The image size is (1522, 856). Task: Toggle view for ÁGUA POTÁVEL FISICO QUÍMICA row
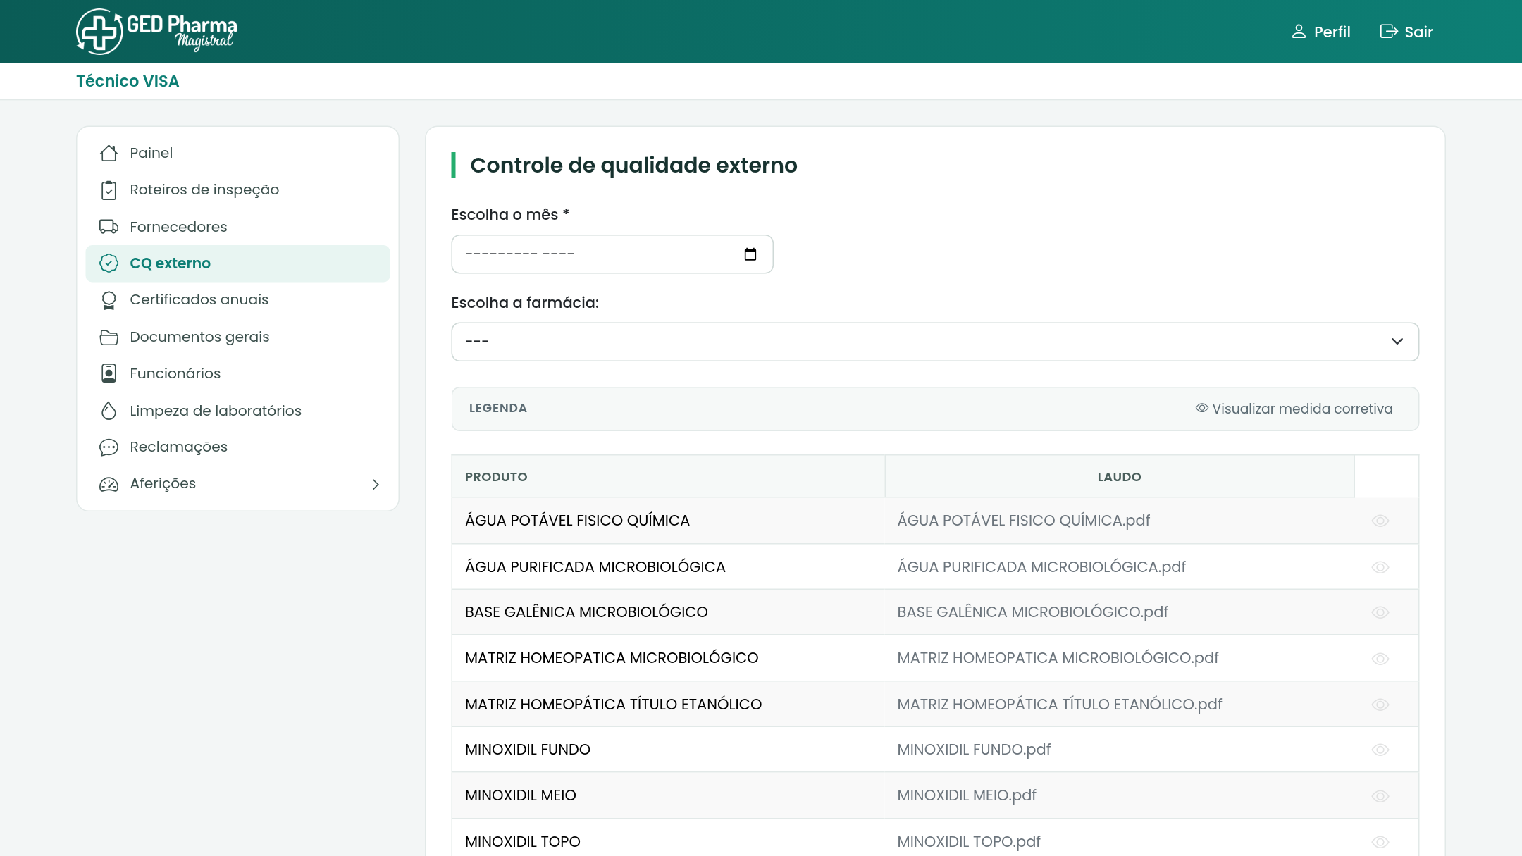tap(1380, 521)
